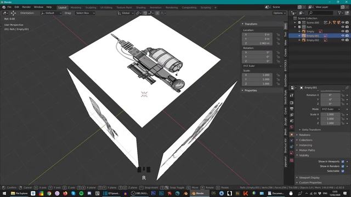Image resolution: width=351 pixels, height=197 pixels.
Task: Open the Render properties tab icon
Action: [x=291, y=103]
